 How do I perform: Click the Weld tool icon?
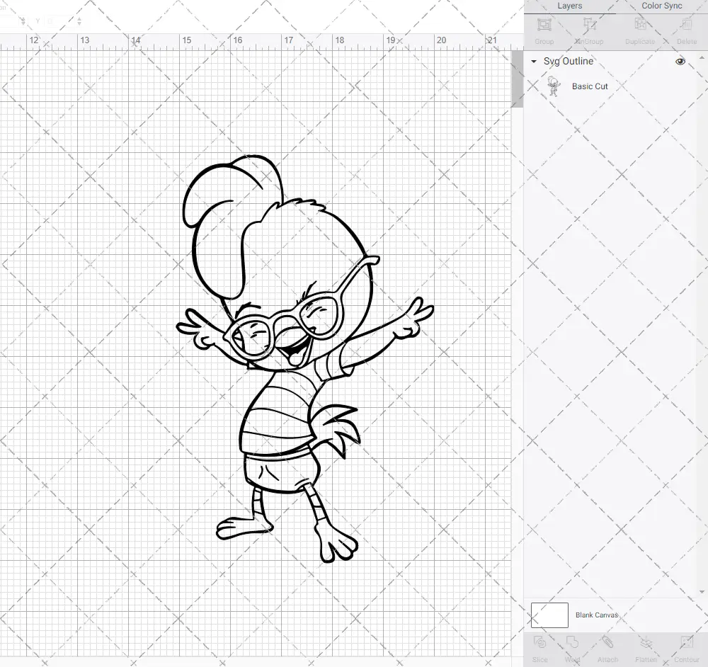click(x=572, y=643)
